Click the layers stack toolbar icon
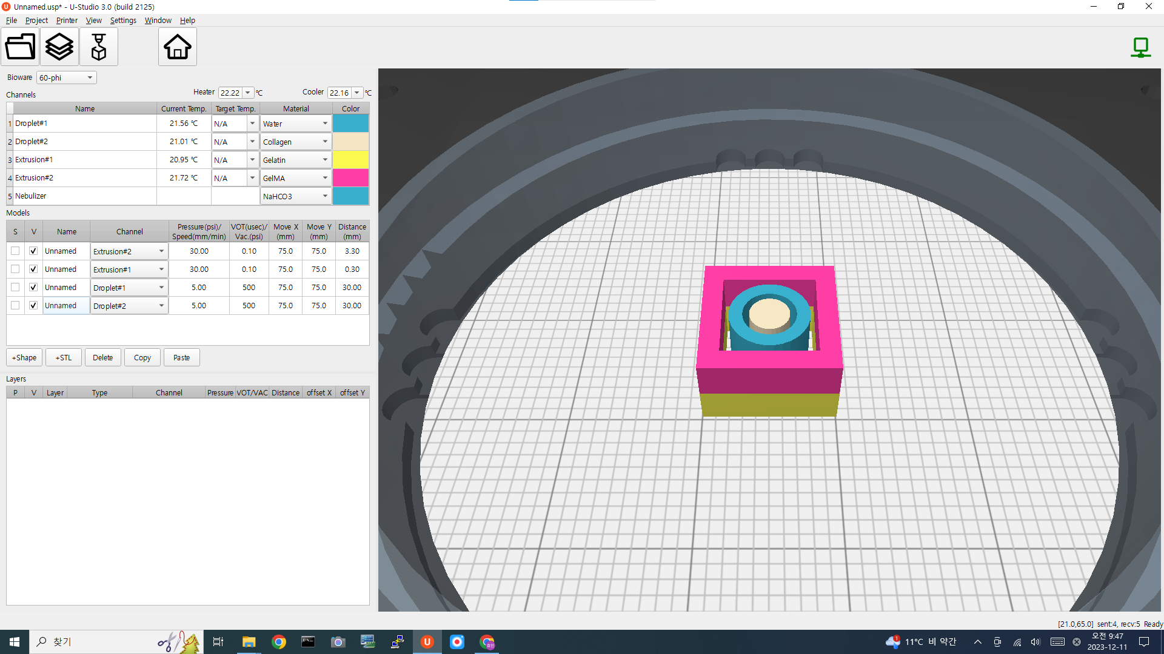This screenshot has height=654, width=1164. pyautogui.click(x=59, y=47)
